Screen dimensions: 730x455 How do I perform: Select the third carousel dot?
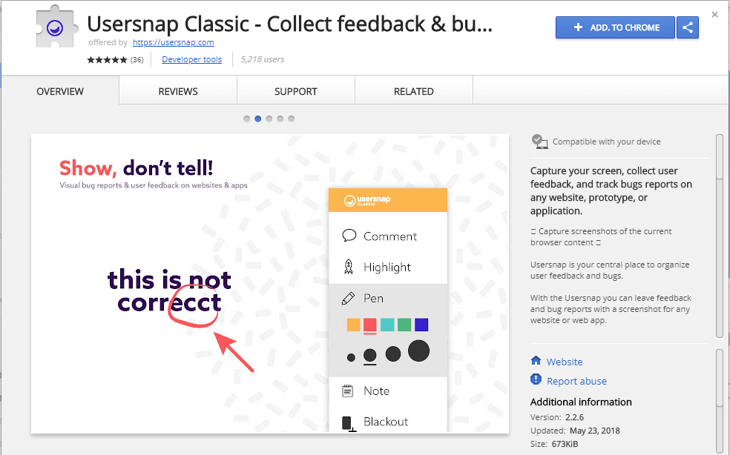click(269, 119)
